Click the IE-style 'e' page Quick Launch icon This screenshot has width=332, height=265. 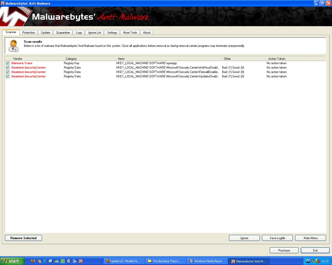(x=51, y=261)
